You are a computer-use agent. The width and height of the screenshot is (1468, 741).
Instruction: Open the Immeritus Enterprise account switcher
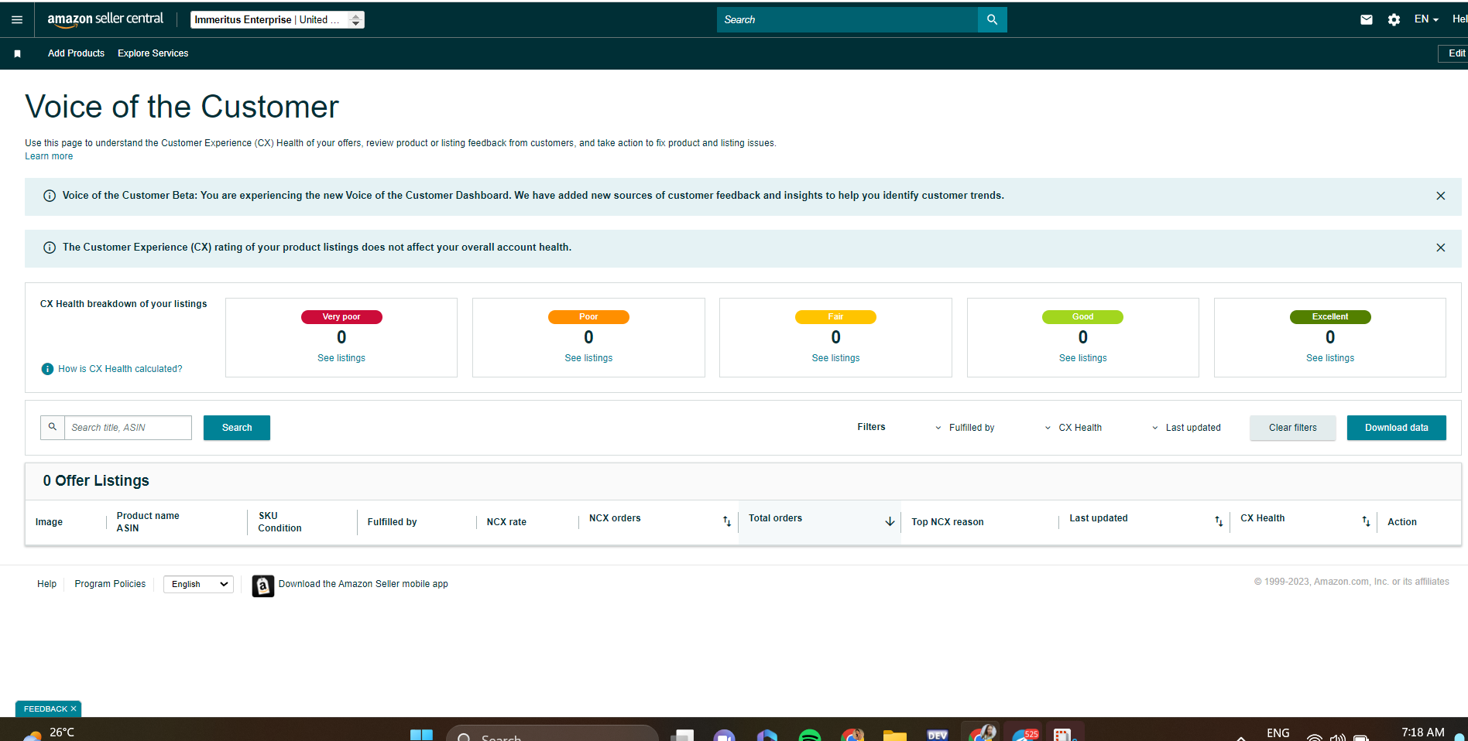pos(277,19)
